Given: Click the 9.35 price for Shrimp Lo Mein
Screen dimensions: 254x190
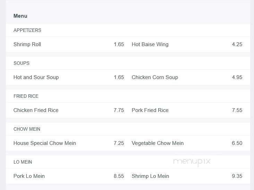Looking at the screenshot, I should point(237,176).
